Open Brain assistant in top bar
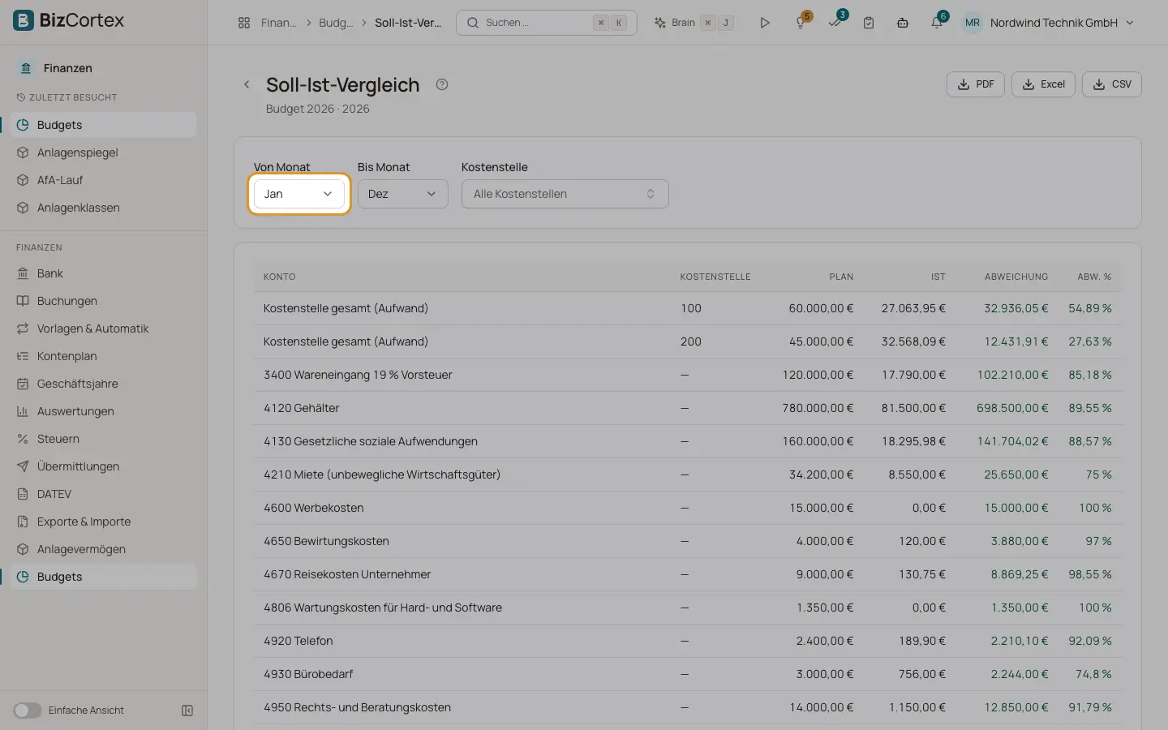1168x730 pixels. (x=693, y=23)
